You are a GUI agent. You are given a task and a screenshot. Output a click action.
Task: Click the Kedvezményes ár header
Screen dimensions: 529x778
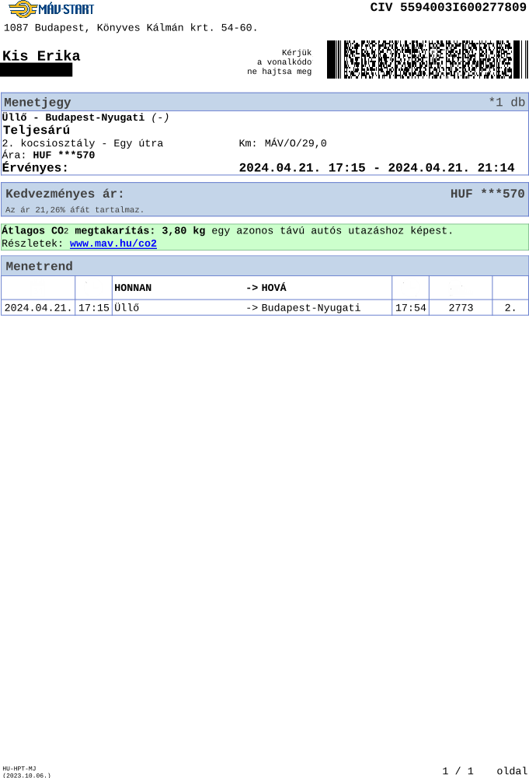tap(65, 194)
